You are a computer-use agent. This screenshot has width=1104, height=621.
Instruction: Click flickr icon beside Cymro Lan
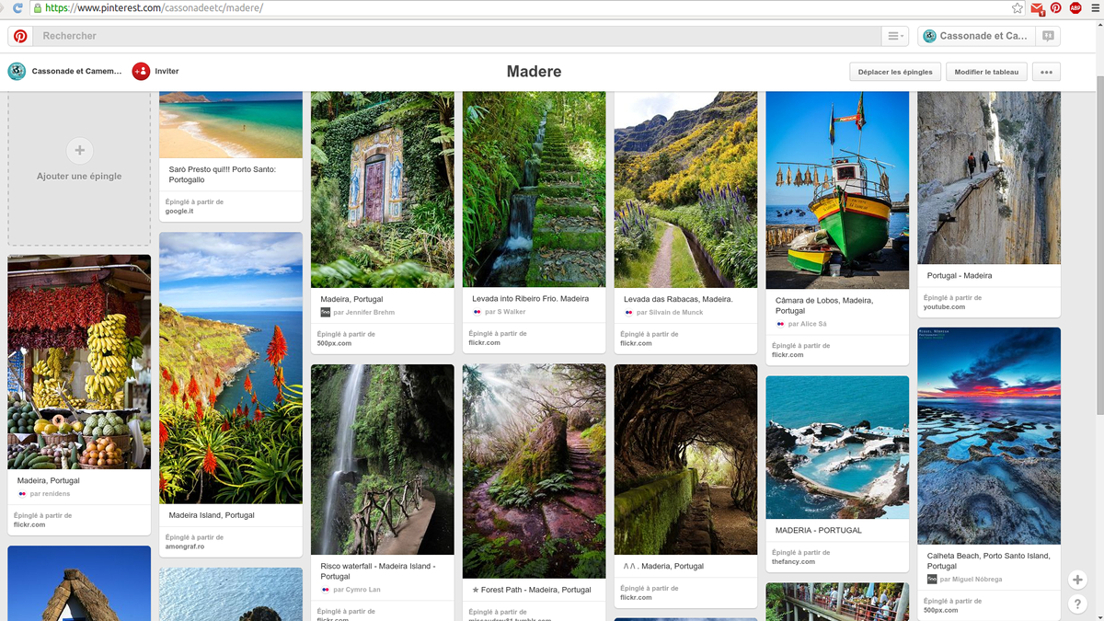(x=326, y=590)
